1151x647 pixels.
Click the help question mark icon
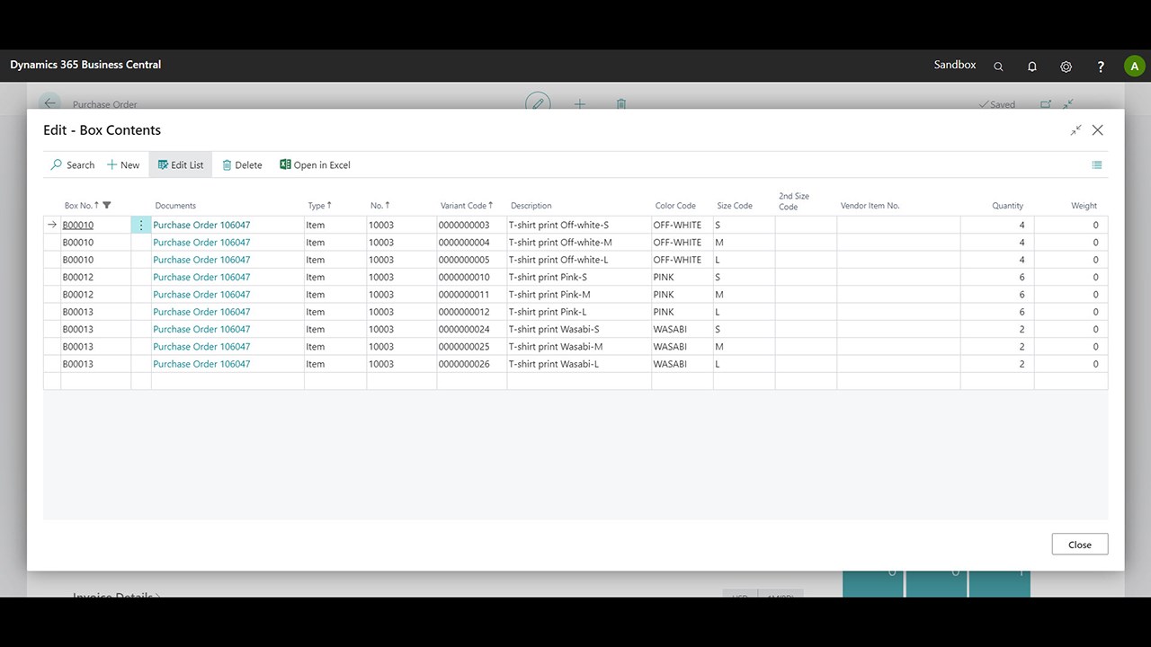point(1101,66)
